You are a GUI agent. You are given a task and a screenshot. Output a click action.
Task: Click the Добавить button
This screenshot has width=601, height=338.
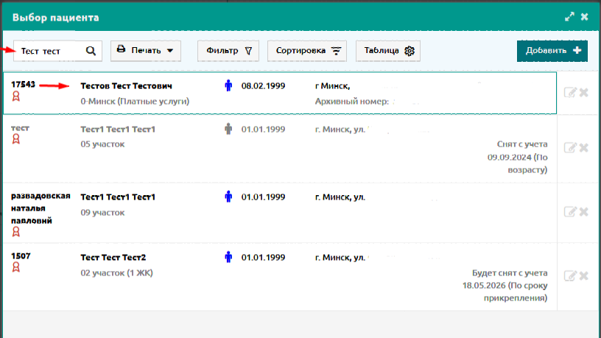click(x=552, y=51)
